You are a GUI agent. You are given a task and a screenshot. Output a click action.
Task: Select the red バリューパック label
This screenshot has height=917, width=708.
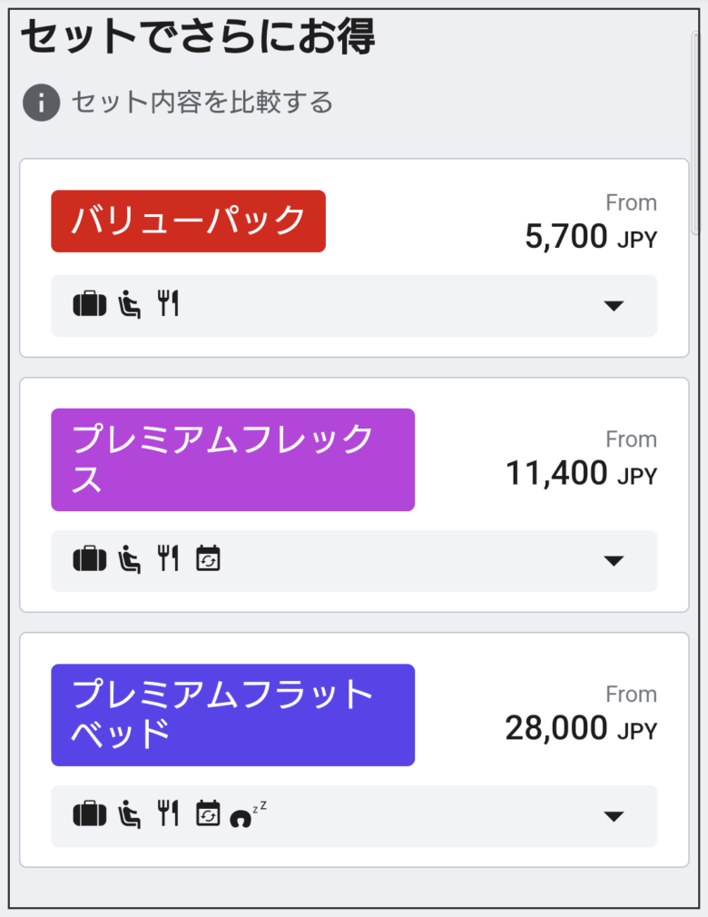click(x=188, y=221)
